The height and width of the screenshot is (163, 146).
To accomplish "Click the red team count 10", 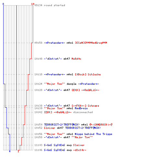I will [x=33, y=4].
